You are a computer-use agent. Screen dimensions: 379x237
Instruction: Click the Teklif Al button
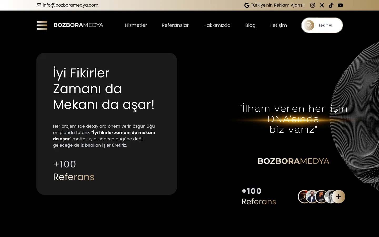tap(322, 25)
